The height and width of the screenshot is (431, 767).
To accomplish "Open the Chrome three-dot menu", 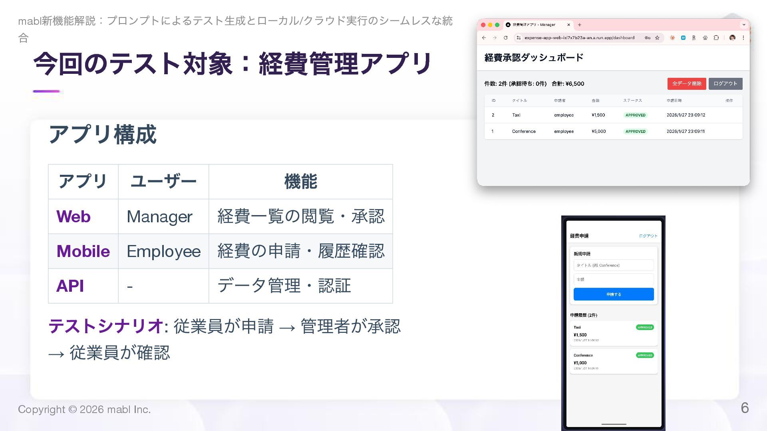I will point(743,38).
